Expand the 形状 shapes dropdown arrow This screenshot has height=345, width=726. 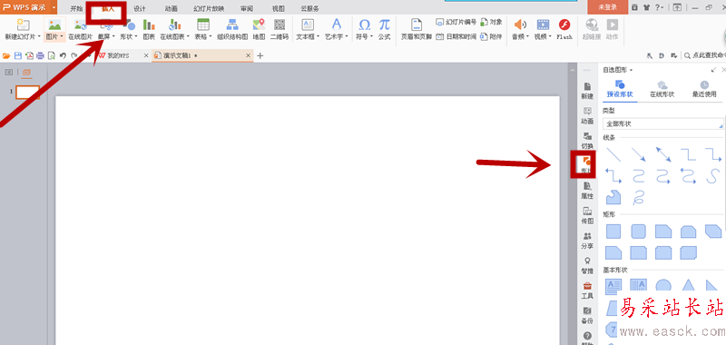click(x=136, y=36)
